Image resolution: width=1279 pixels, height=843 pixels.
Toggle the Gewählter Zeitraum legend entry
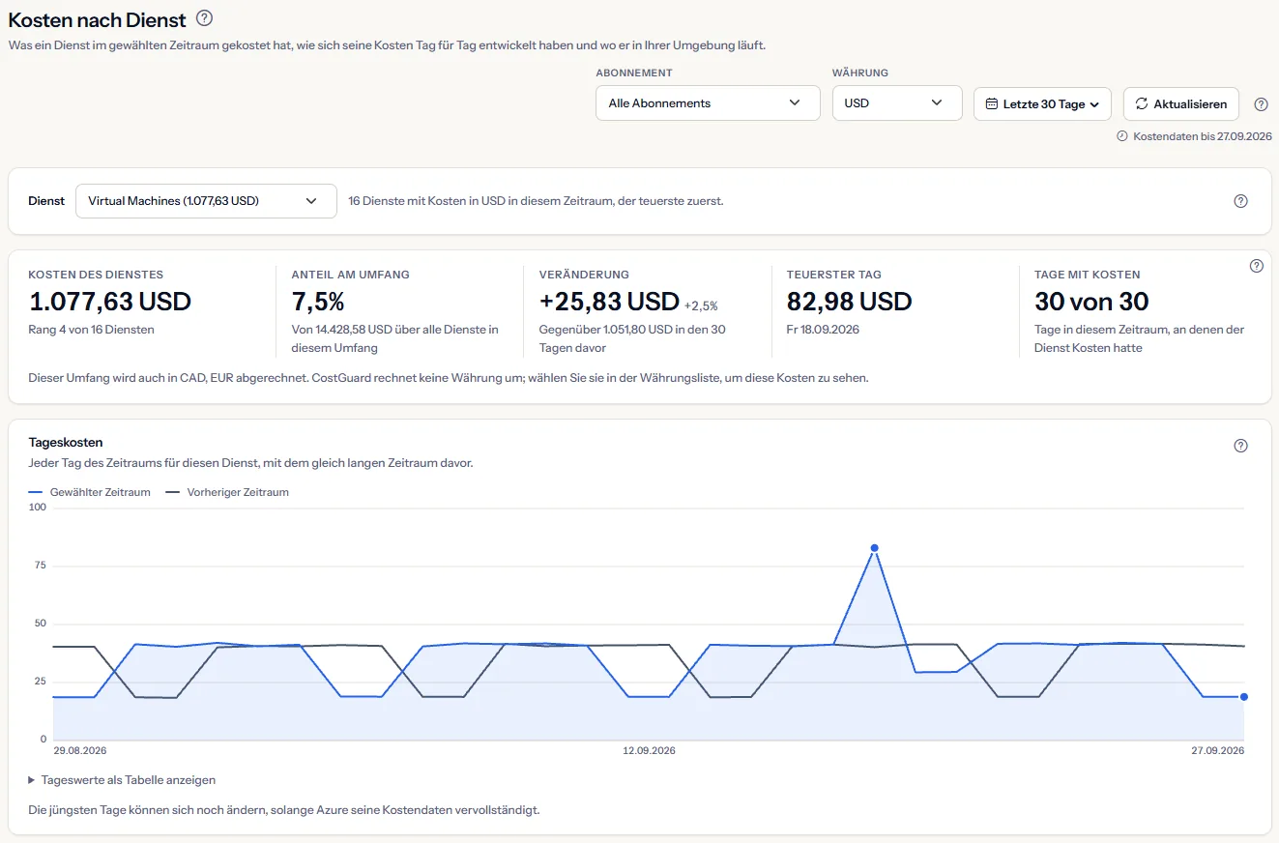(x=90, y=492)
